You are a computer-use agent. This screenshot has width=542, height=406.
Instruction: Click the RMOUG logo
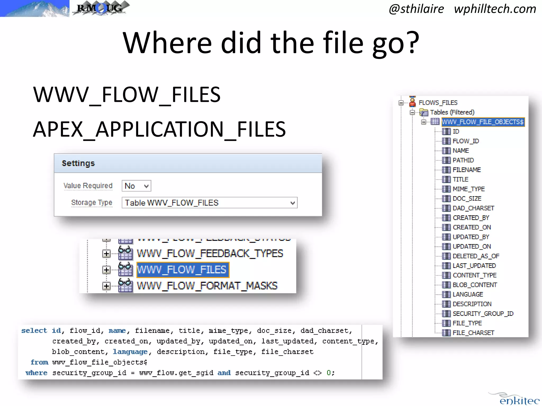[101, 8]
